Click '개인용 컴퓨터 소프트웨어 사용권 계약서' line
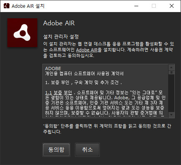This screenshot has height=165, width=181. (x=84, y=74)
